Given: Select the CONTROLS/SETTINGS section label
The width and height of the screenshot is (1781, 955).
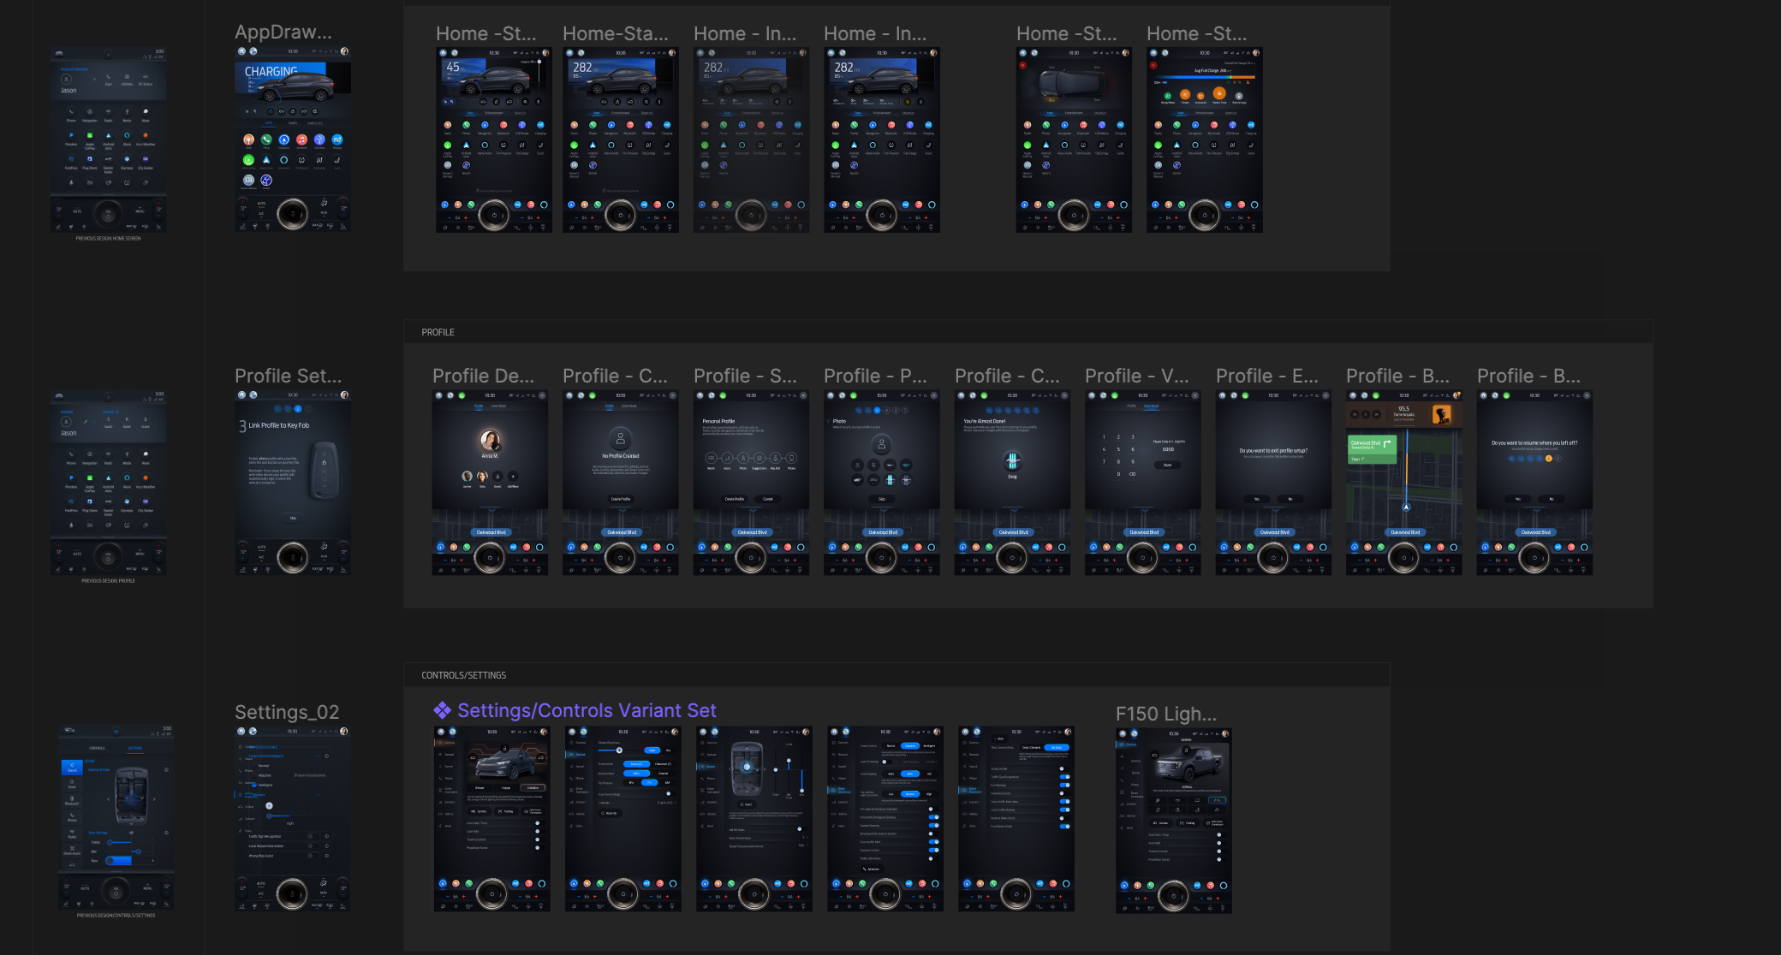Looking at the screenshot, I should (x=463, y=675).
